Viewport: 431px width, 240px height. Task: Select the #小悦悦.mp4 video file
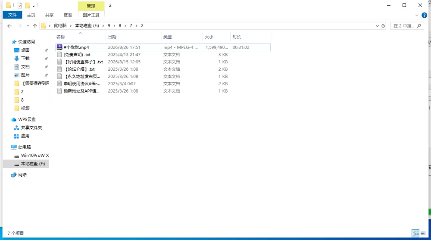163,47
